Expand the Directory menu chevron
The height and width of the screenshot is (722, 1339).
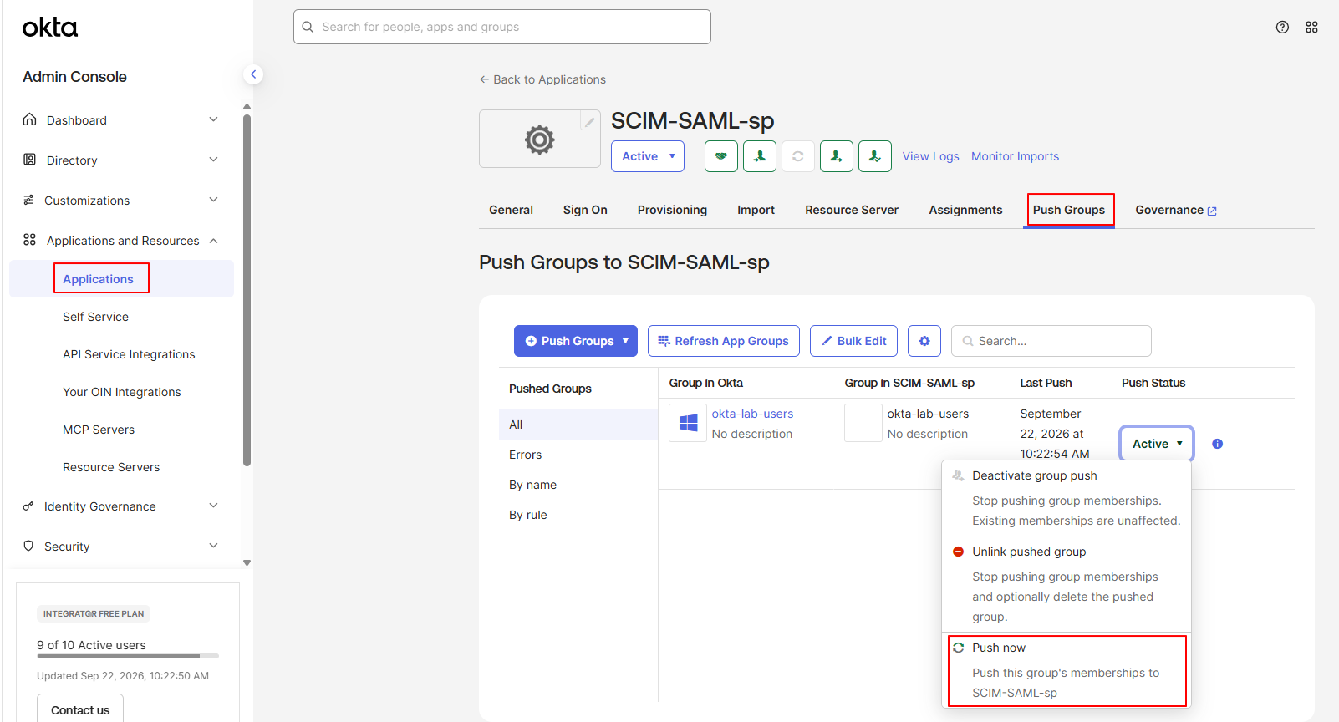tap(213, 160)
